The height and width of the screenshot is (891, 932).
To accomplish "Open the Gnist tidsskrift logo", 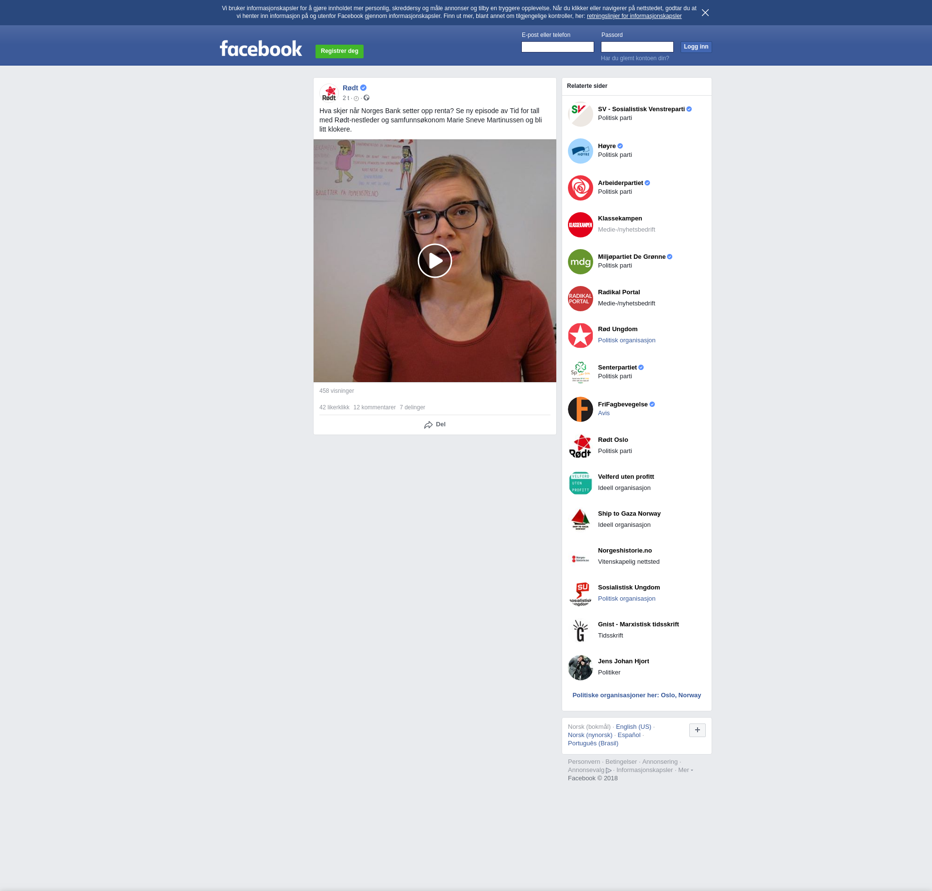I will pos(581,631).
